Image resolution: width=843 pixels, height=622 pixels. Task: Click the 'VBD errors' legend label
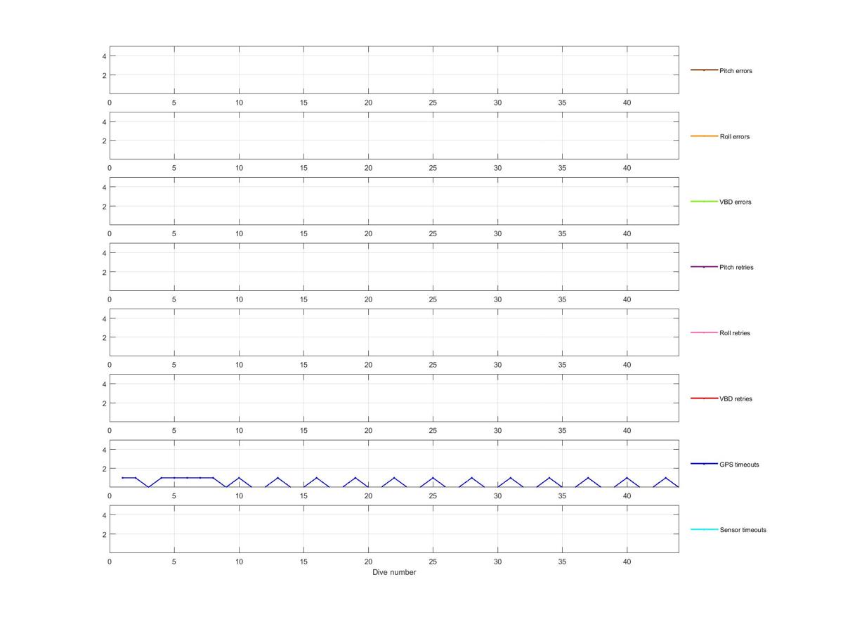736,202
